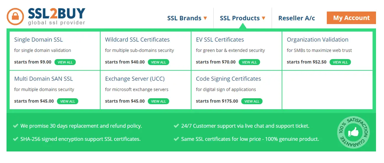View all Code Signing Certificates
The height and width of the screenshot is (163, 384).
pos(252,101)
